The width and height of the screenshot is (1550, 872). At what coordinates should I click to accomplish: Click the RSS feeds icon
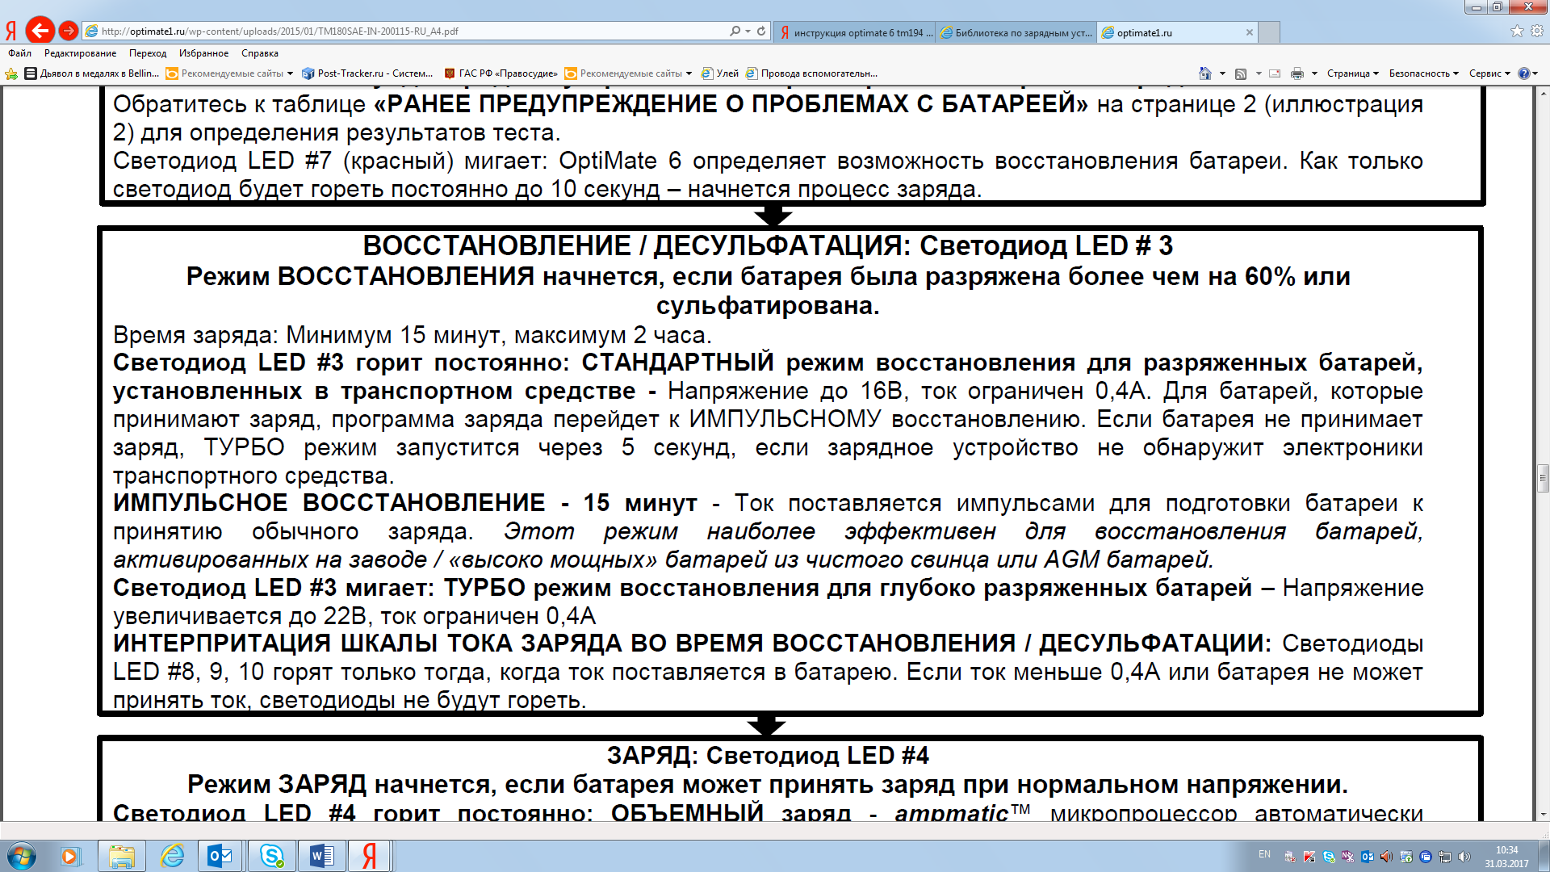tap(1241, 73)
